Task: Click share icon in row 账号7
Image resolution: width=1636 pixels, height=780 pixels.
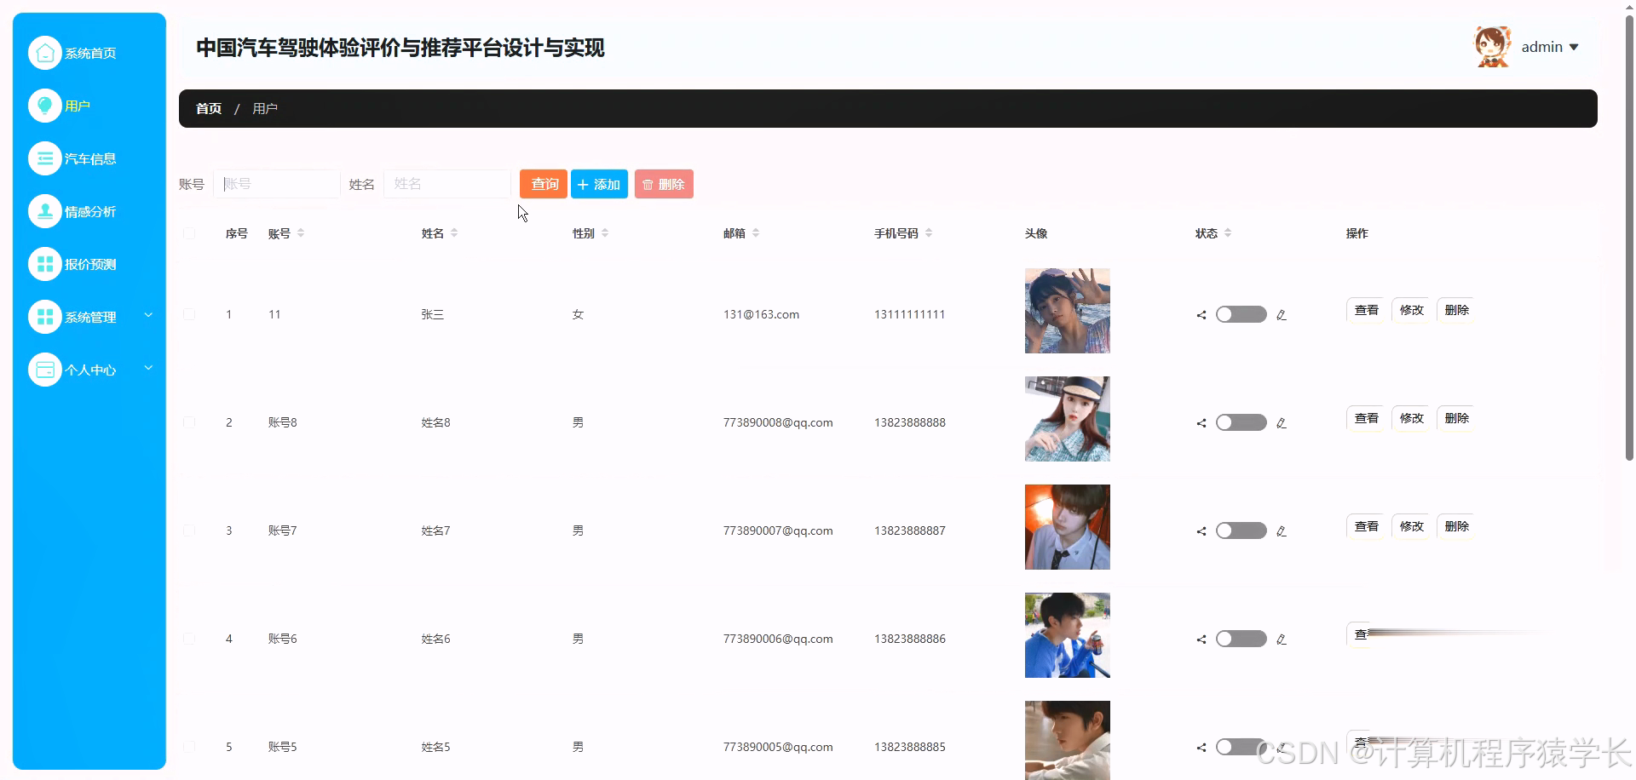Action: coord(1201,531)
